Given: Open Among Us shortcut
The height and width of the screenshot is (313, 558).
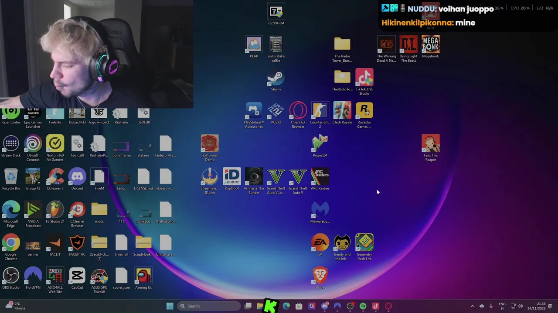Looking at the screenshot, I should coord(143,278).
